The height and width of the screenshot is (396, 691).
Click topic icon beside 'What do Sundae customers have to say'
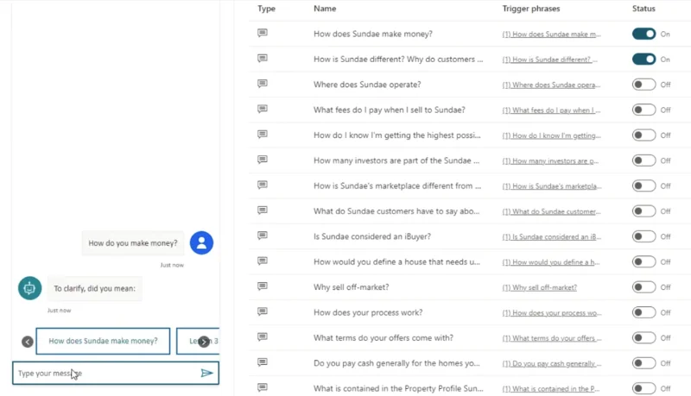coord(263,211)
